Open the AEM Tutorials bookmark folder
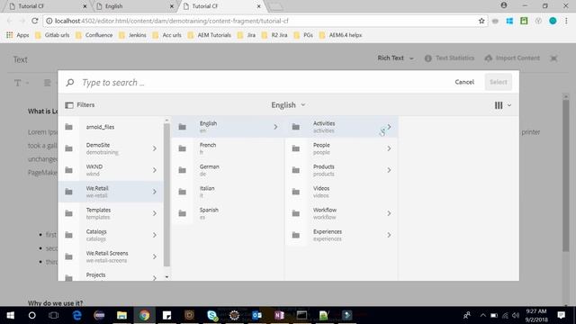 point(210,35)
